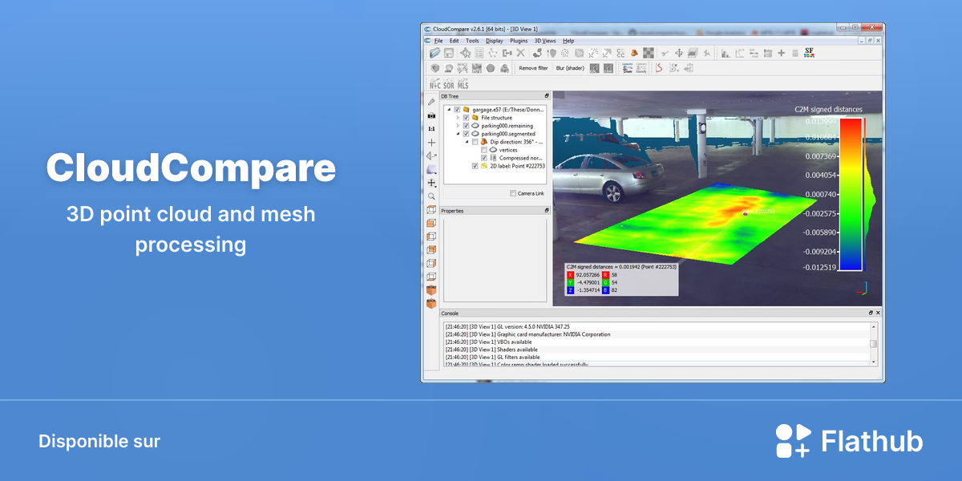Click the Canupo Classify toolbar icon
Viewport: 962px width, 481px height.
coord(641,68)
